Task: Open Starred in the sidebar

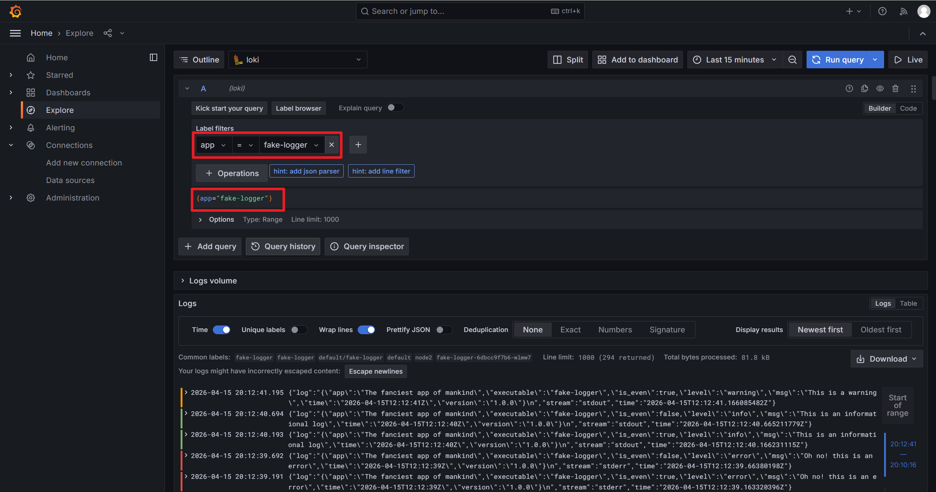Action: point(59,75)
